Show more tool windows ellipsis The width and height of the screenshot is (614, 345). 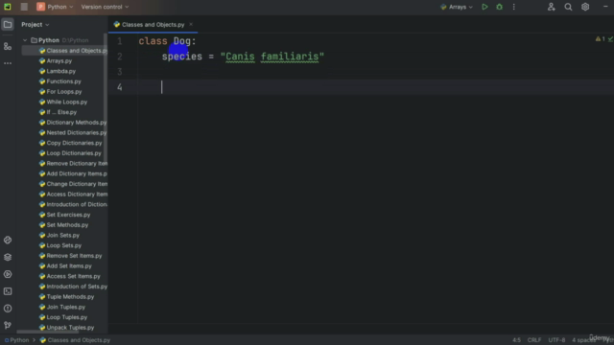click(8, 63)
